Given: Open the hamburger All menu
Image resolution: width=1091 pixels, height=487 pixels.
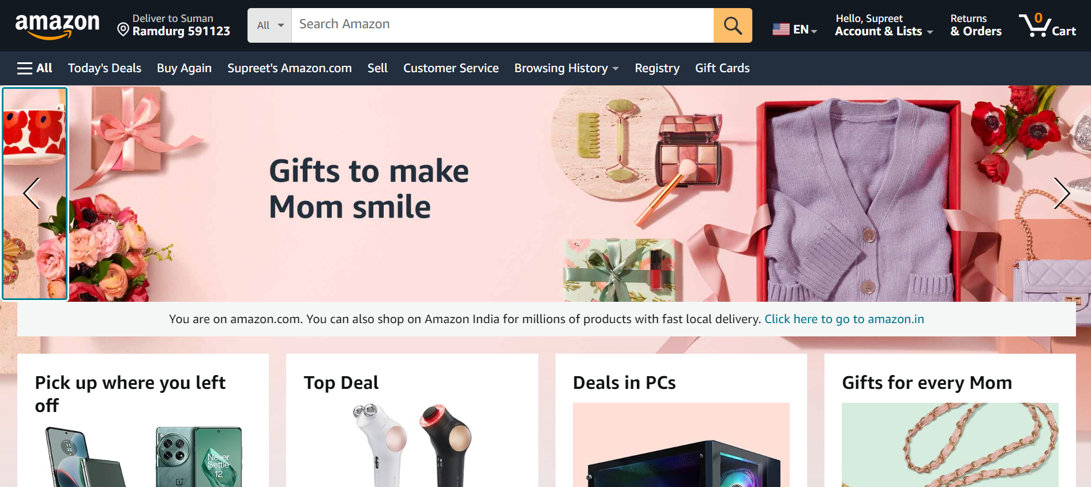Looking at the screenshot, I should point(35,68).
